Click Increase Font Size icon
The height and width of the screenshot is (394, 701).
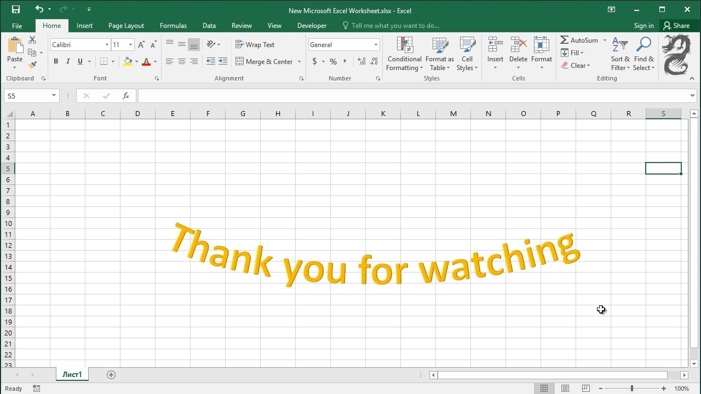point(141,45)
